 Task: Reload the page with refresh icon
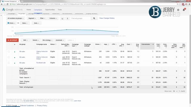tap(7, 4)
